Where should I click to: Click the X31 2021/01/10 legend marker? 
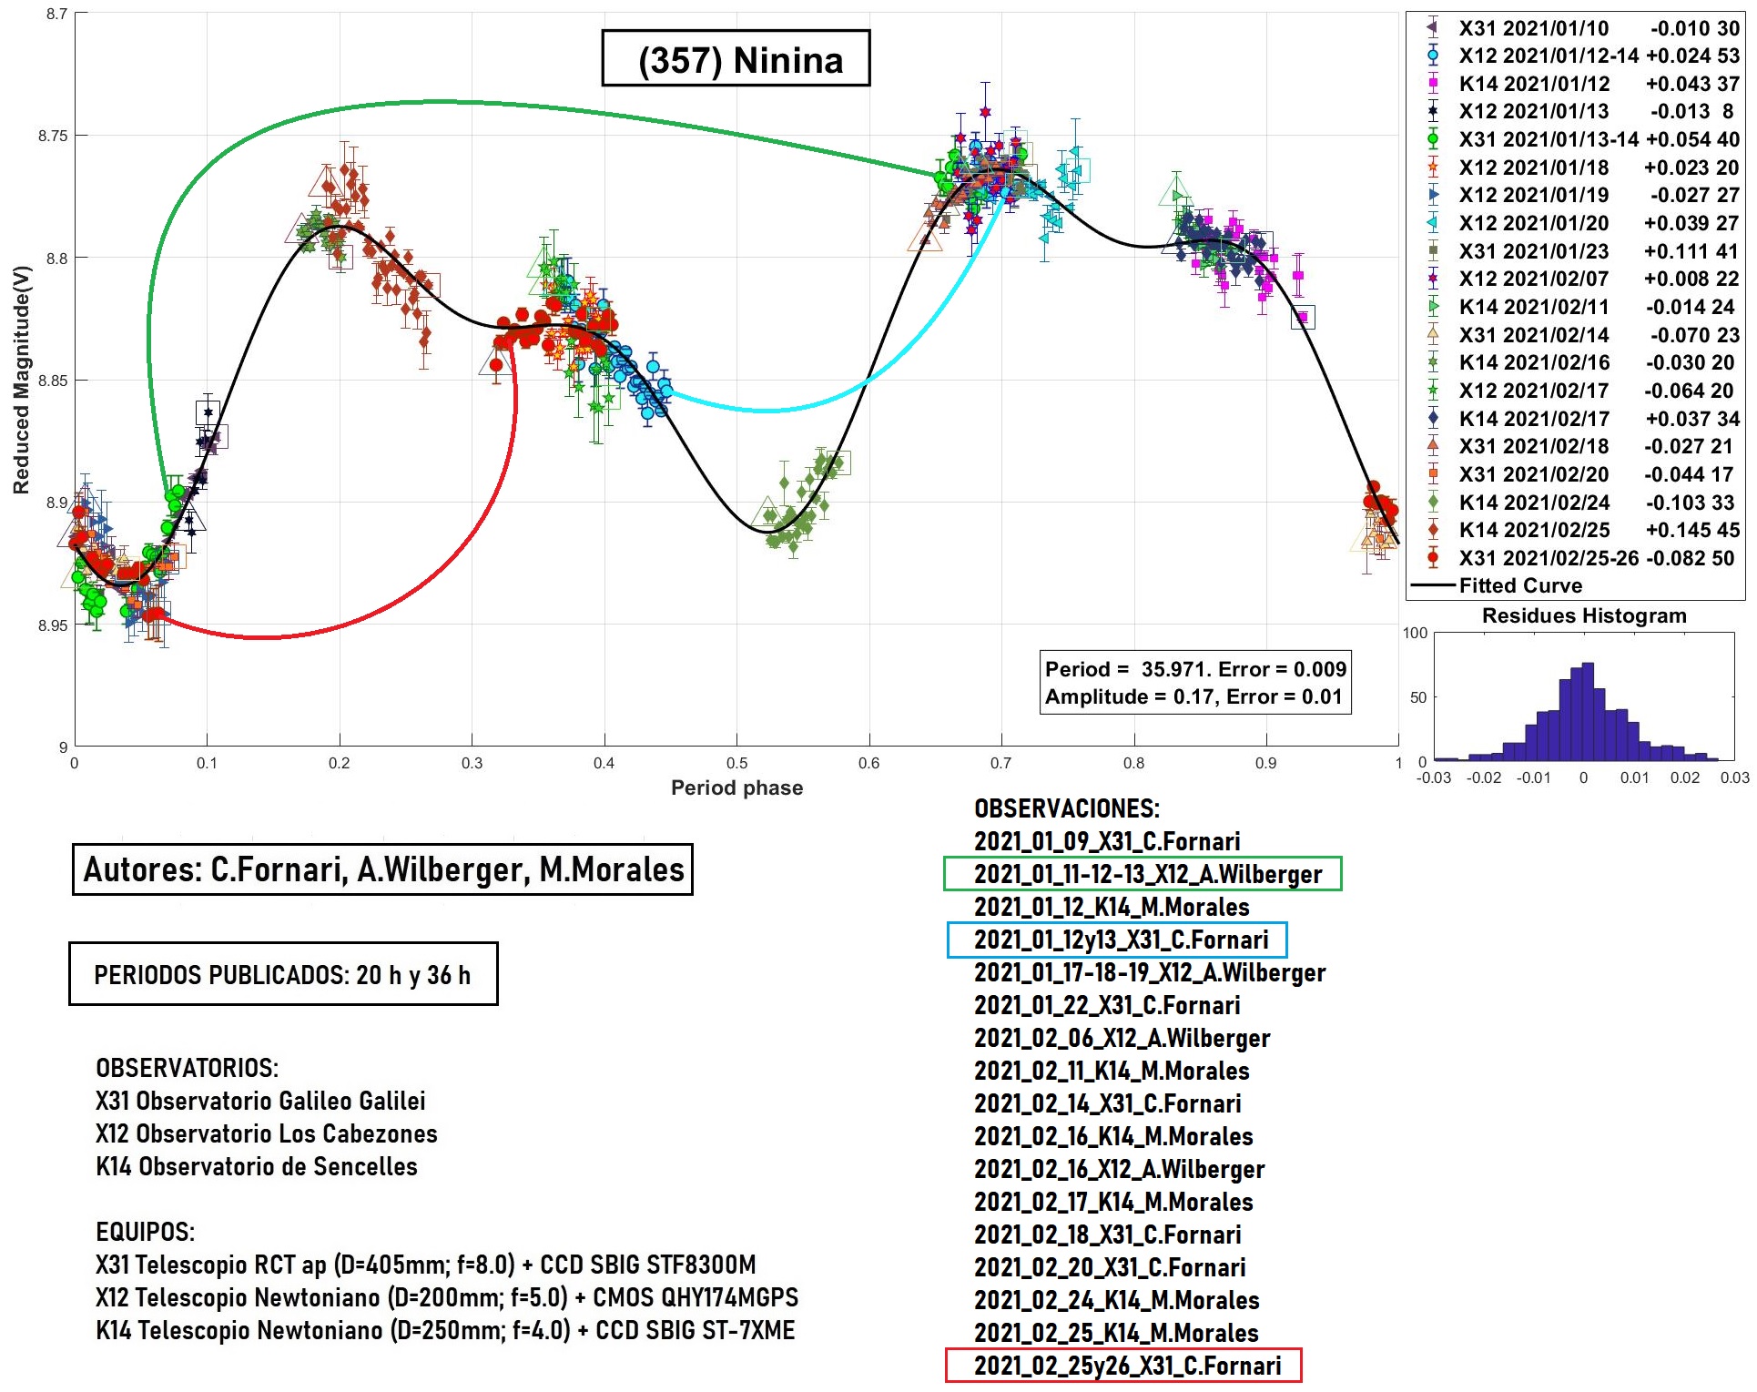(x=1432, y=28)
